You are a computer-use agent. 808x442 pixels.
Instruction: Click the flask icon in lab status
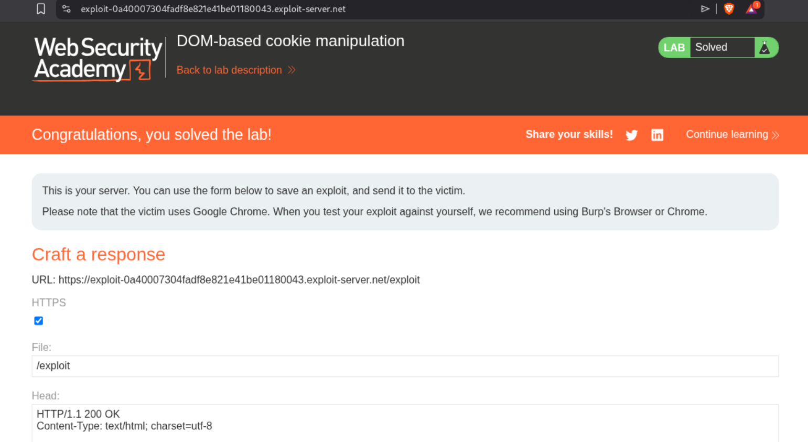pos(764,48)
